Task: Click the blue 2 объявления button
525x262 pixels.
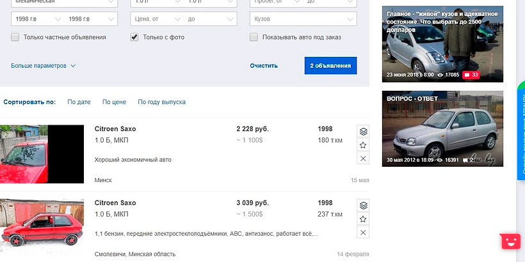Action: 330,65
